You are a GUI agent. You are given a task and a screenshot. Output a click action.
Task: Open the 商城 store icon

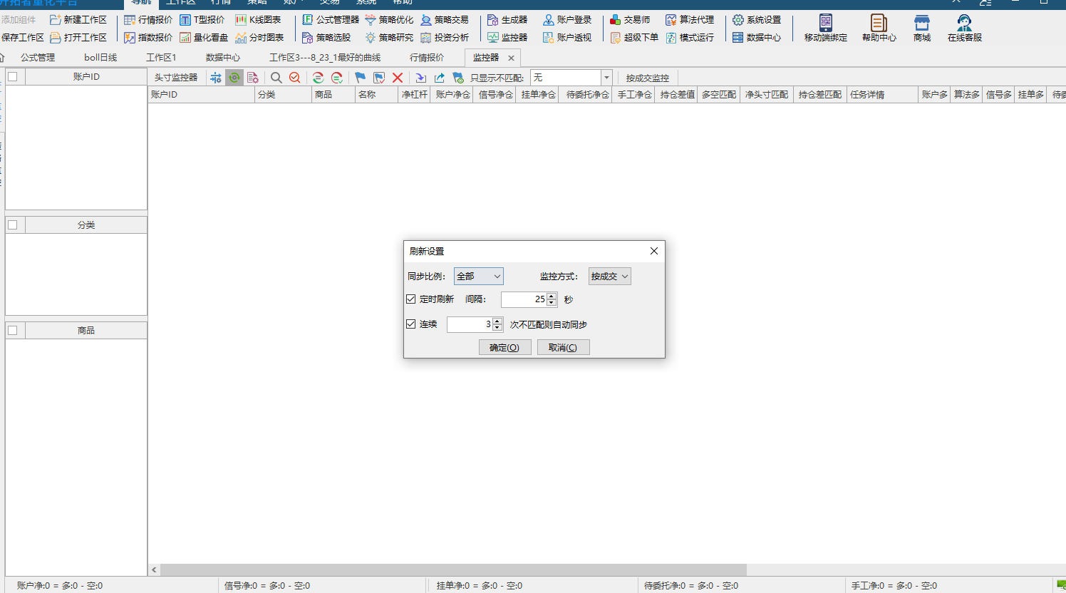(x=922, y=29)
